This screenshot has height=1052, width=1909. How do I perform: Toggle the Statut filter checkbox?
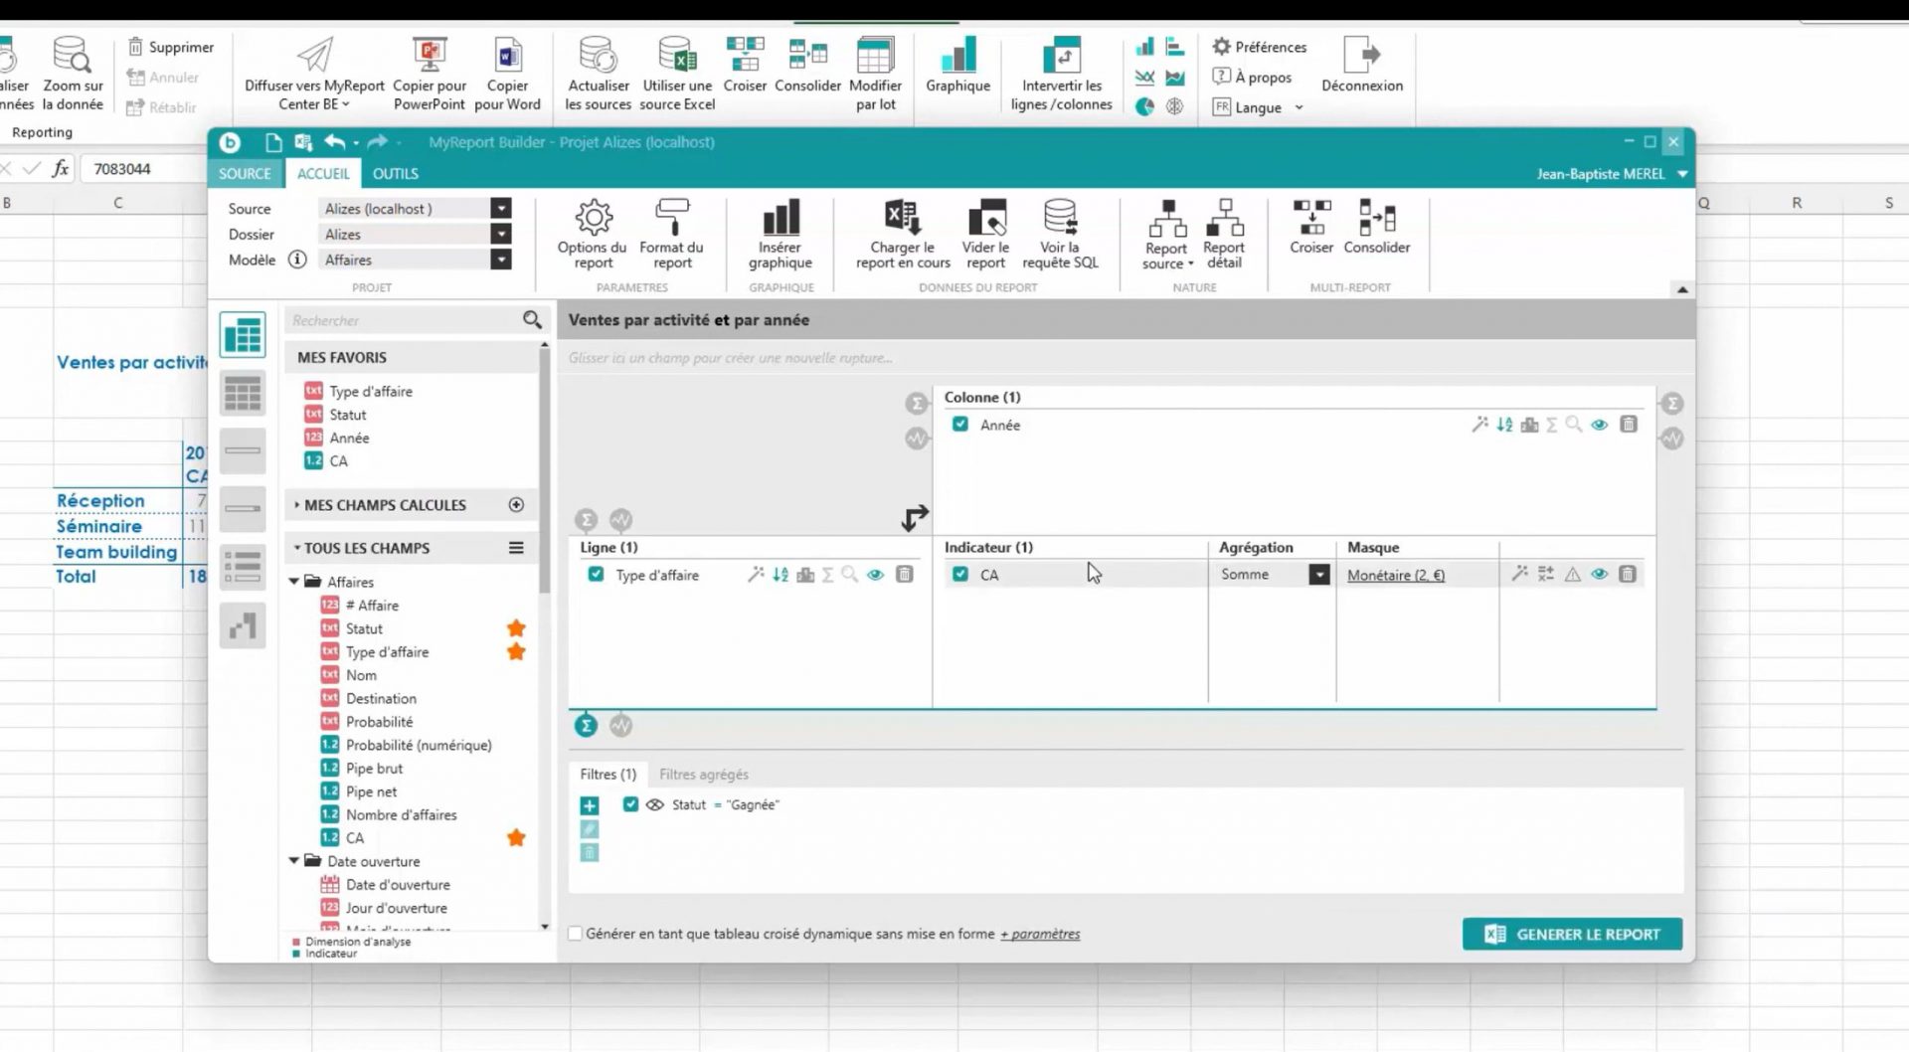630,804
